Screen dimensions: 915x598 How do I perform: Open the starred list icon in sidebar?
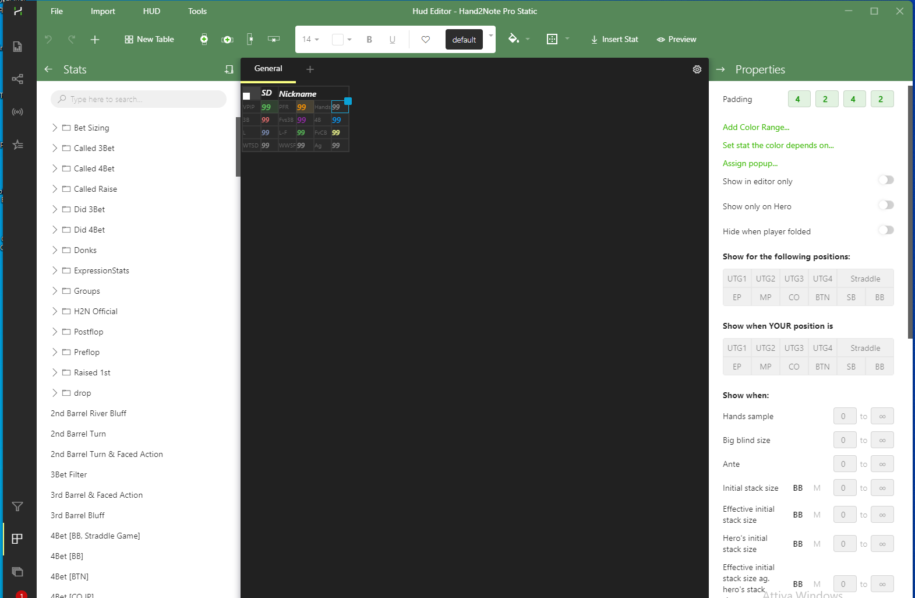tap(17, 144)
